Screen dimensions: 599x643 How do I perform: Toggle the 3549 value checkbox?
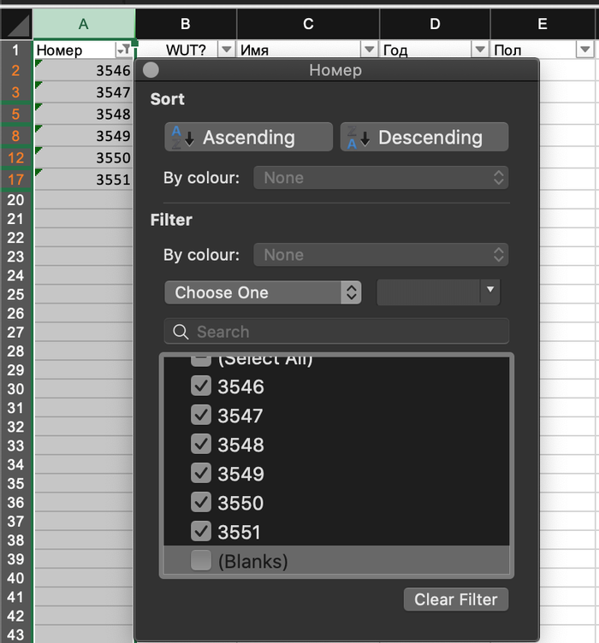201,474
